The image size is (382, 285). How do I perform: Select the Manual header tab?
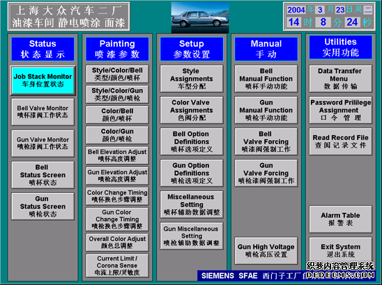tap(266, 49)
